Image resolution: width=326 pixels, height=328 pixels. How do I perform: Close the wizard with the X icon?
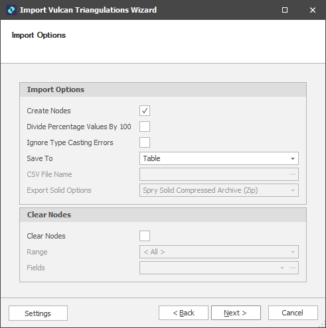[313, 10]
